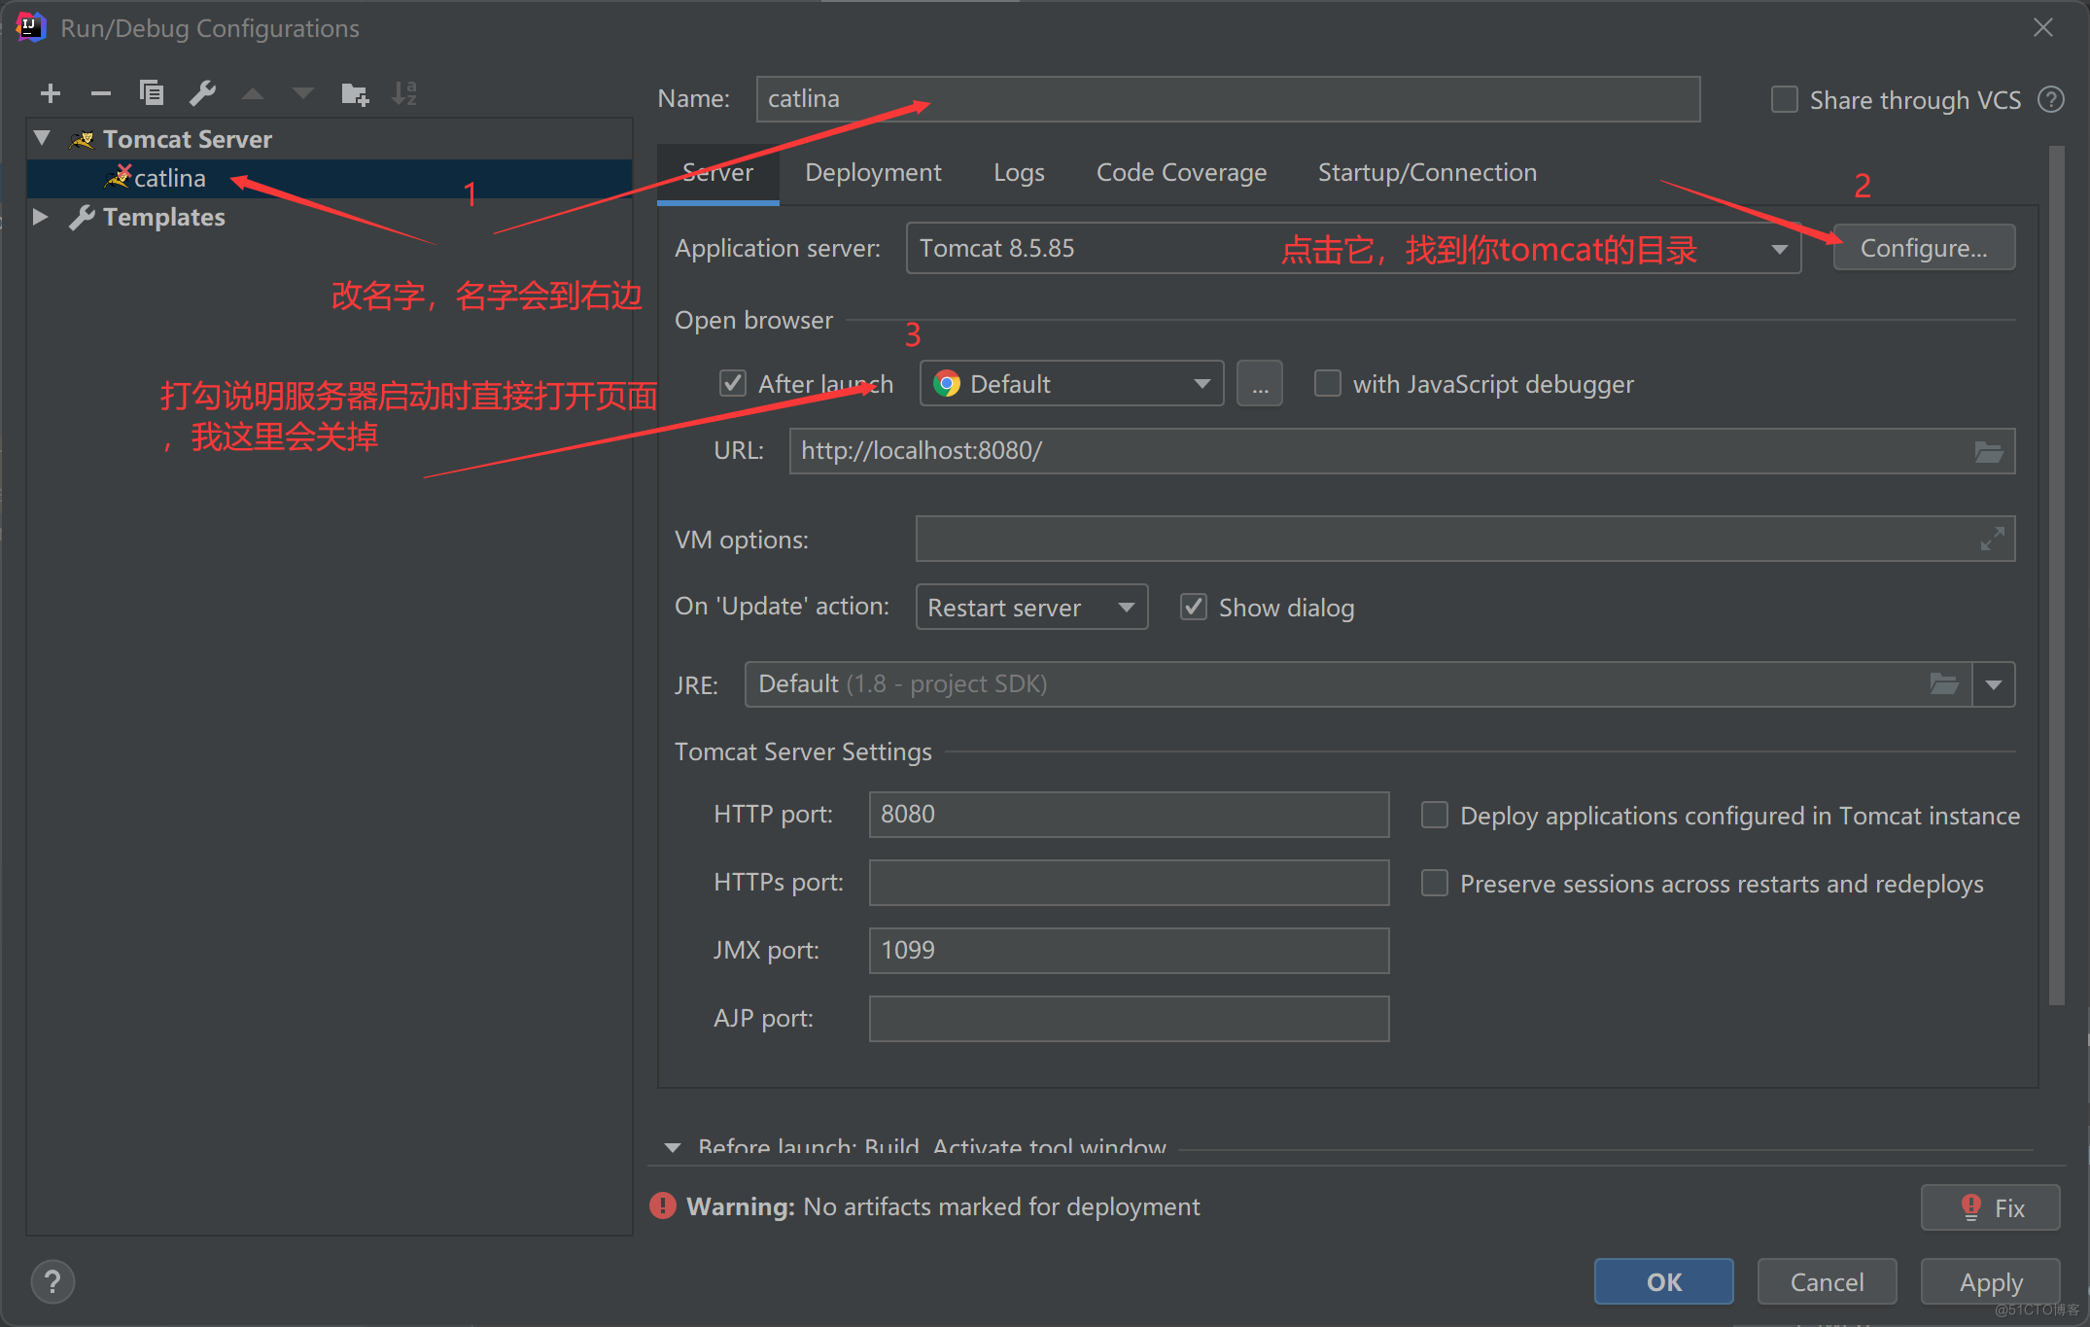Enable the with JavaScript debugger option
2090x1327 pixels.
(1328, 383)
